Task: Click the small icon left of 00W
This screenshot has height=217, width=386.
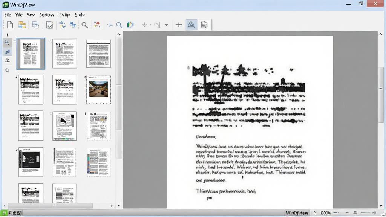Action: [x=314, y=213]
